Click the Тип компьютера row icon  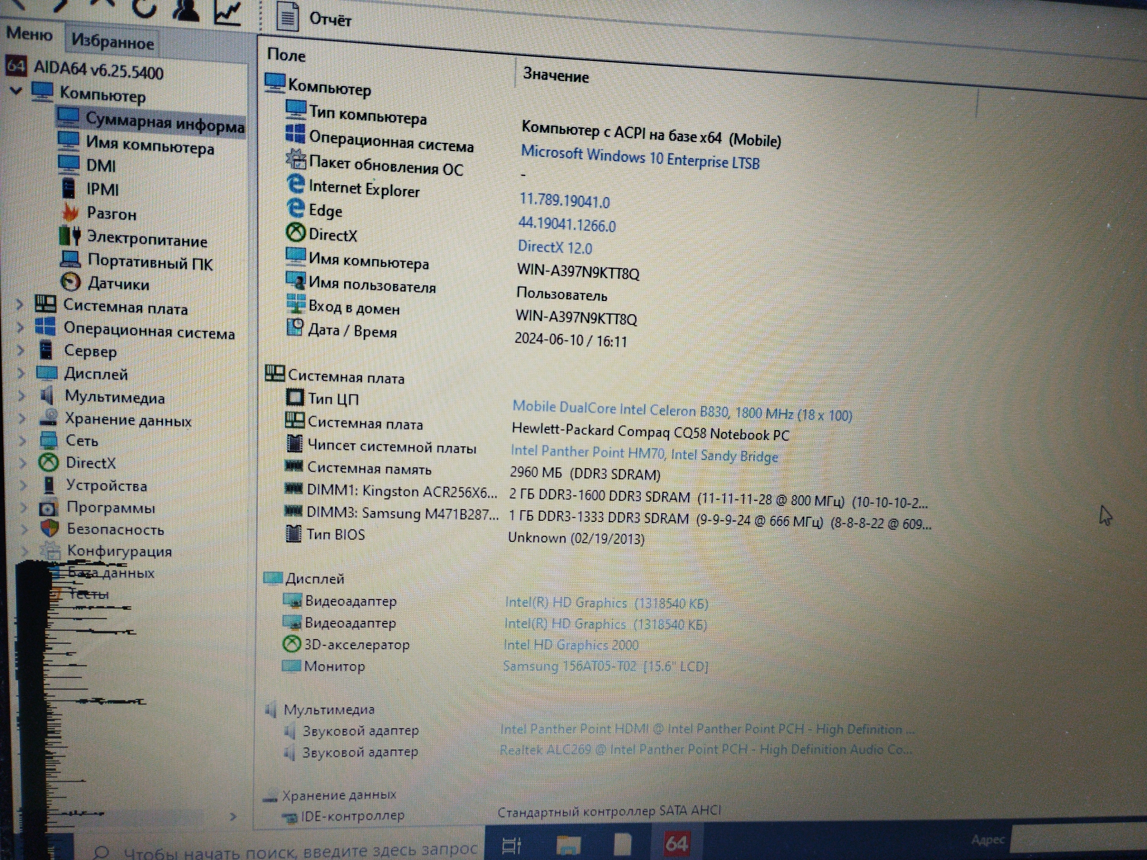(296, 109)
